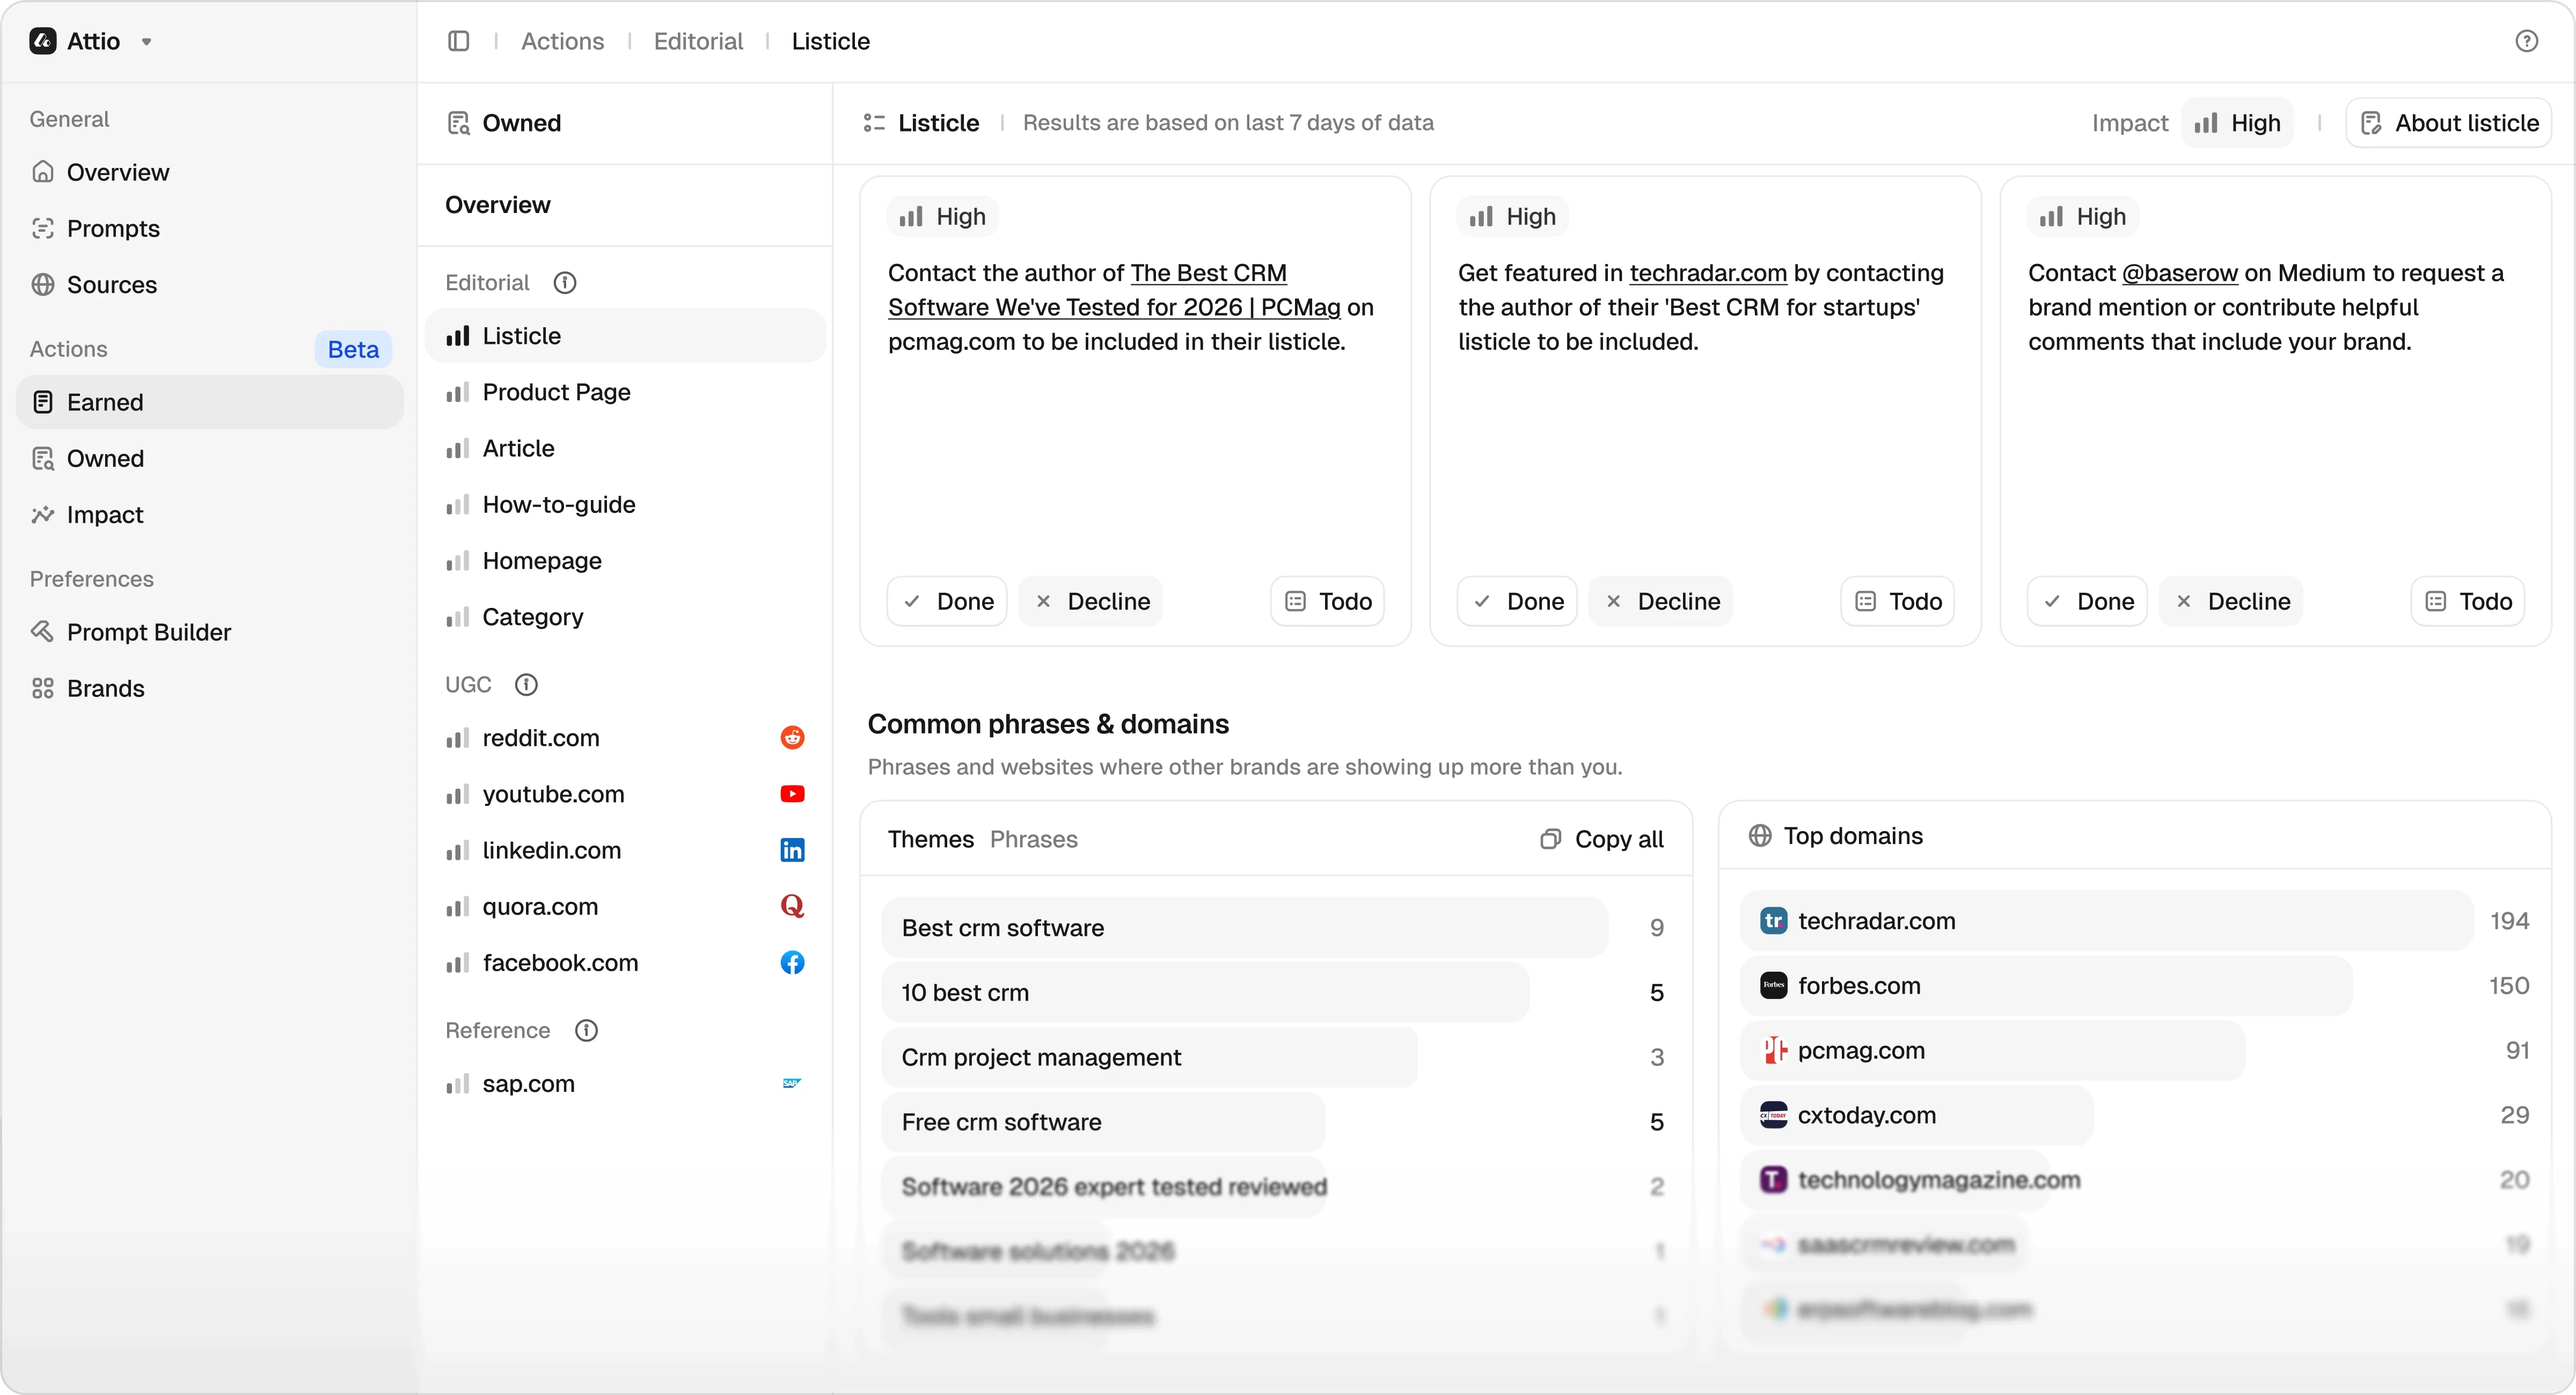Open the Attio workspace dropdown

pyautogui.click(x=147, y=42)
